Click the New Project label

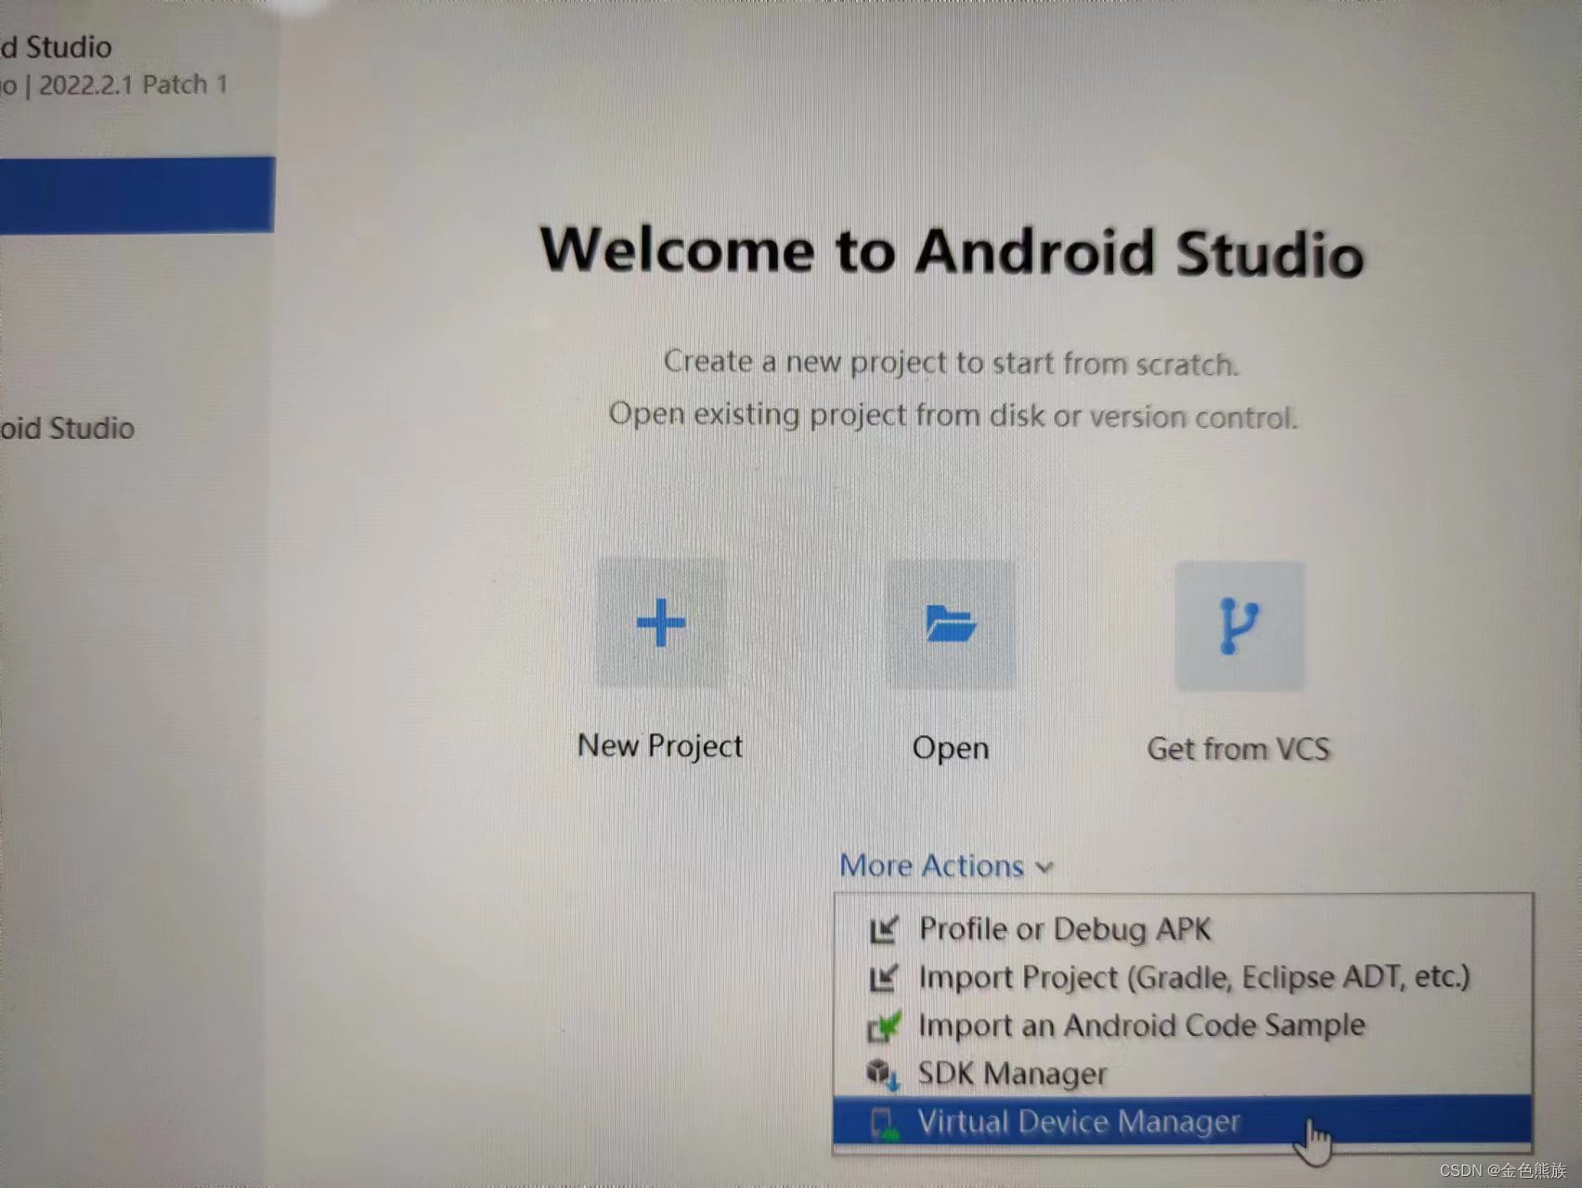[660, 746]
